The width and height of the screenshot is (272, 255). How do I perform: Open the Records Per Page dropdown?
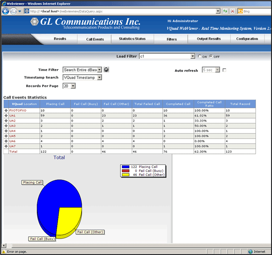[x=73, y=86]
